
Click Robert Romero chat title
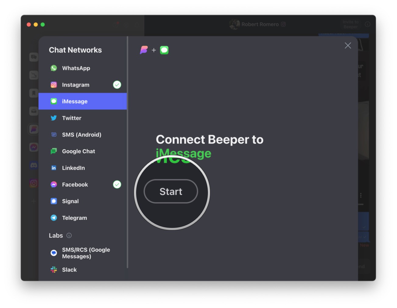[x=260, y=24]
